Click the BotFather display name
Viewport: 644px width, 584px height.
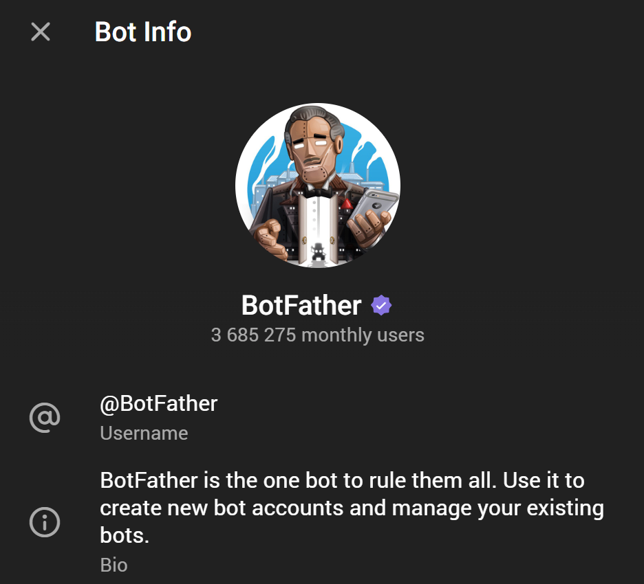(x=301, y=305)
